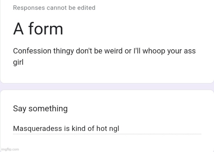Click the "Say something" answer text field
214x152 pixels.
107,129
